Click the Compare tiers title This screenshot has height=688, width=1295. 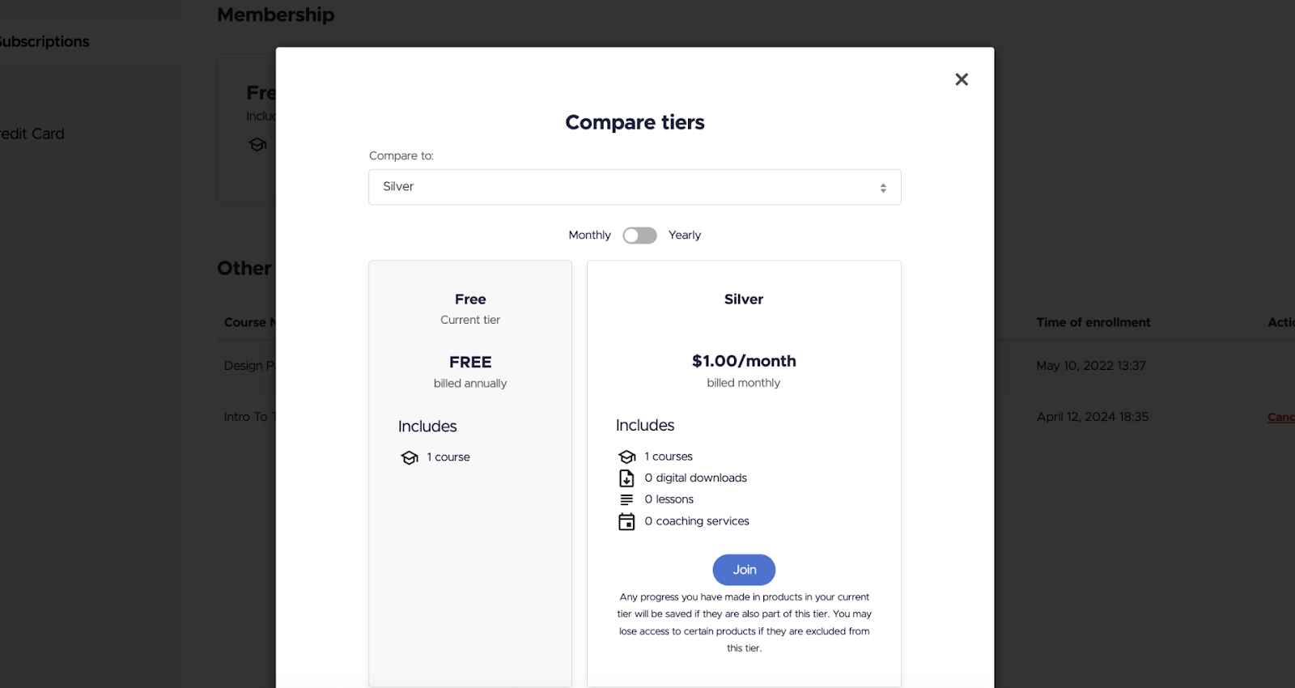(x=635, y=122)
